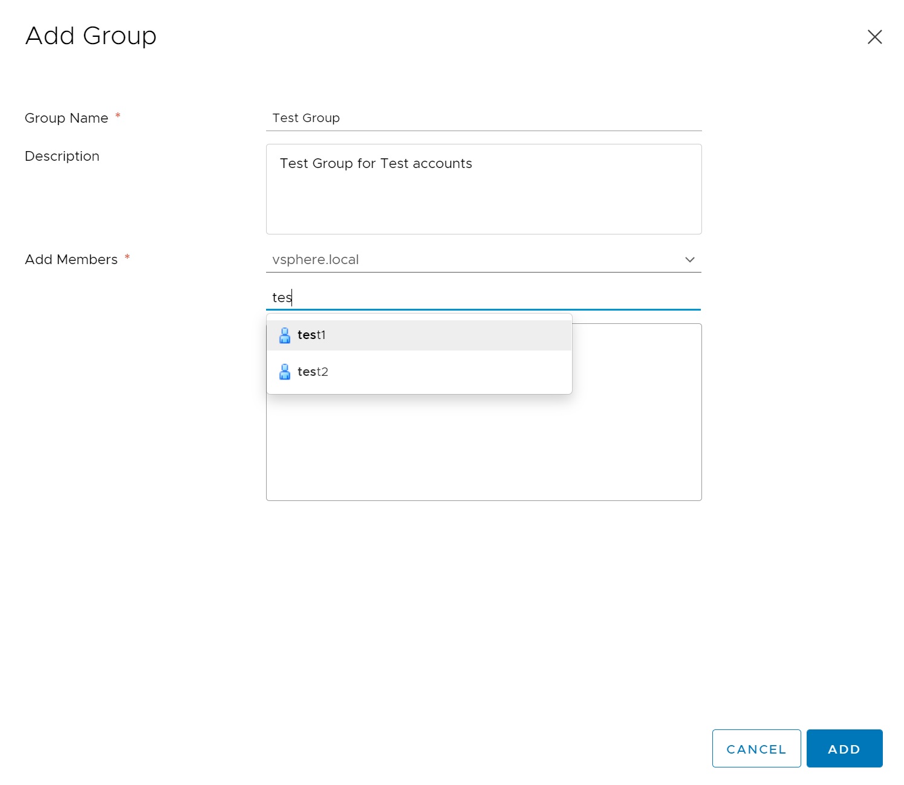Click the member search field containing 'tes'
The height and width of the screenshot is (785, 904).
pyautogui.click(x=484, y=297)
